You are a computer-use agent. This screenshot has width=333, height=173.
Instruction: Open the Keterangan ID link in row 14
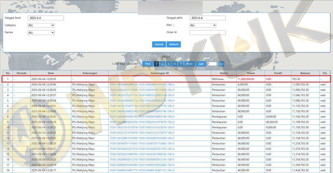coord(142,149)
